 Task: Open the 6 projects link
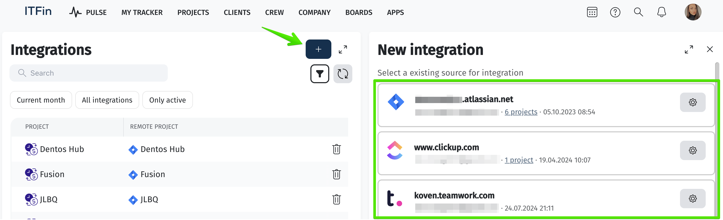(521, 112)
